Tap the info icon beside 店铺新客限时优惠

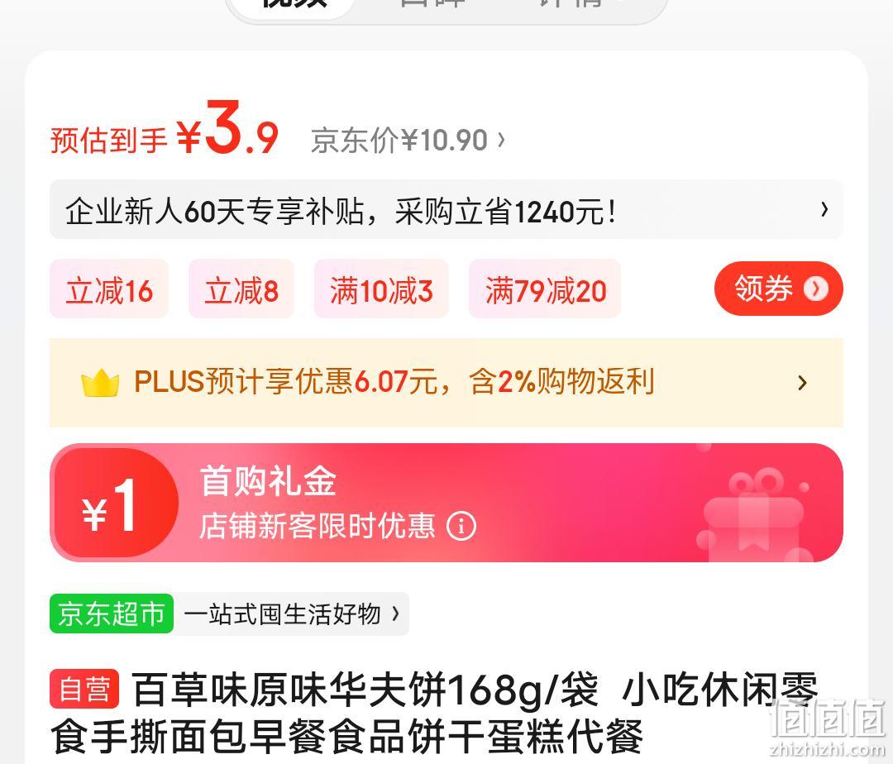tap(461, 526)
